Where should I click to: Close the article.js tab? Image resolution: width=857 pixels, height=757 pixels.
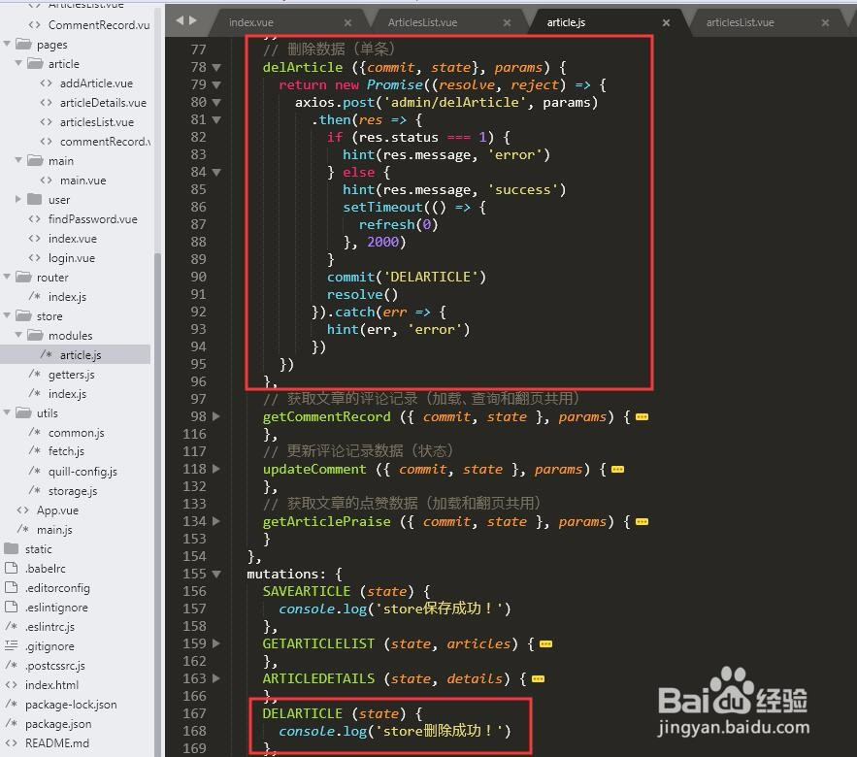[x=666, y=23]
